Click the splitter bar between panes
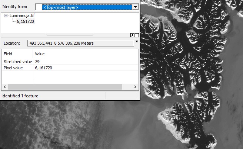 70,35
